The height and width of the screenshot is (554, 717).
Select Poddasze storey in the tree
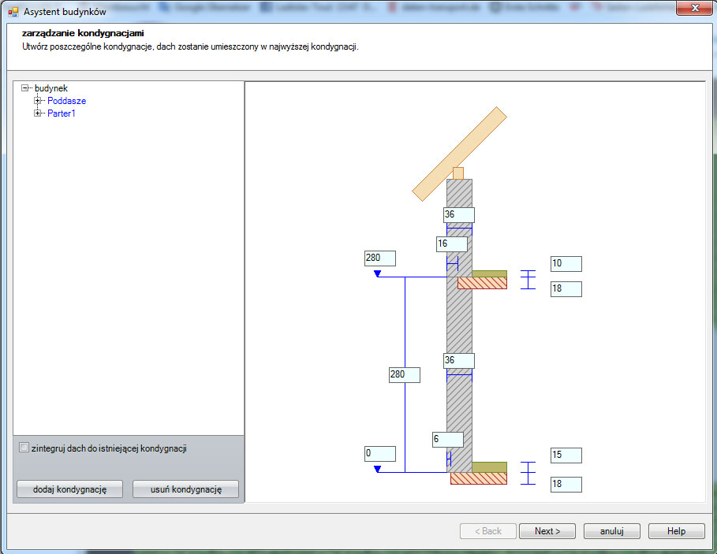click(x=66, y=101)
